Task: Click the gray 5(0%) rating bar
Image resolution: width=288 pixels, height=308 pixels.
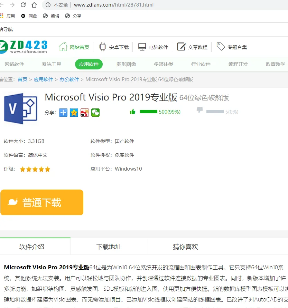Action: coord(215,112)
